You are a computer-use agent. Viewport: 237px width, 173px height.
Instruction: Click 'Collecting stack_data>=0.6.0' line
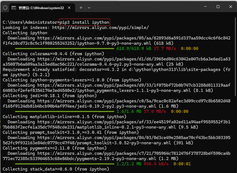tap(56, 169)
